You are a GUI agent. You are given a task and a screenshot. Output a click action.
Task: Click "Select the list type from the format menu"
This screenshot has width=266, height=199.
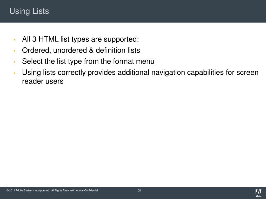(88, 61)
